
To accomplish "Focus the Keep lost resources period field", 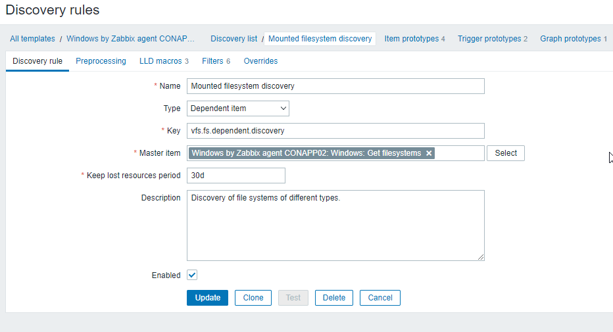I will tap(236, 176).
